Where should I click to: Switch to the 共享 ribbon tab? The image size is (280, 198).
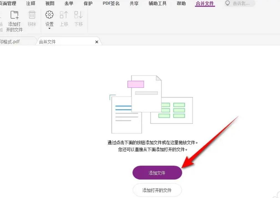point(134,3)
